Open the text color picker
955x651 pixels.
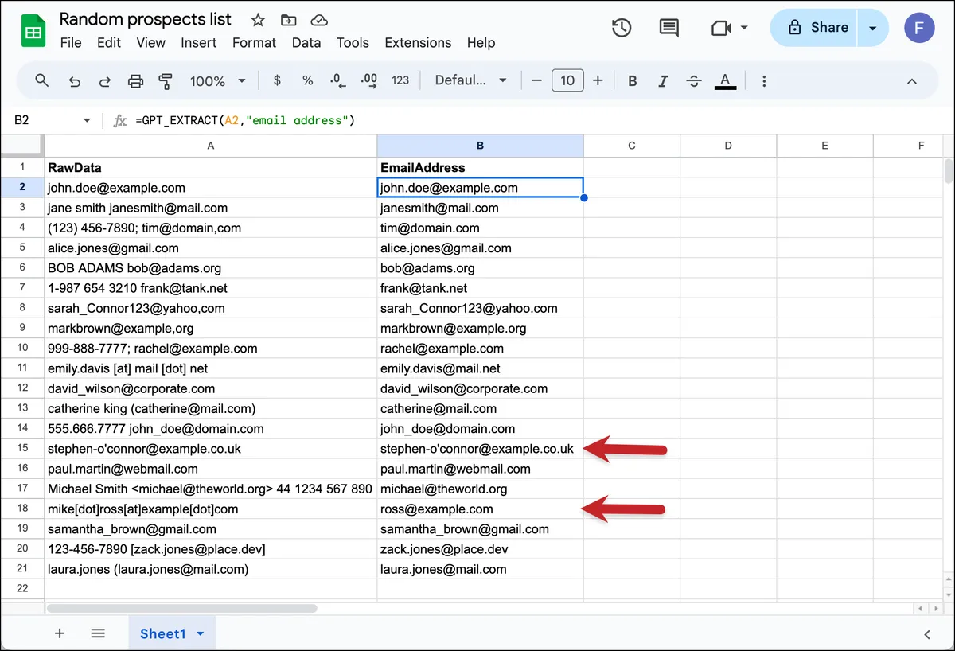[x=725, y=80]
